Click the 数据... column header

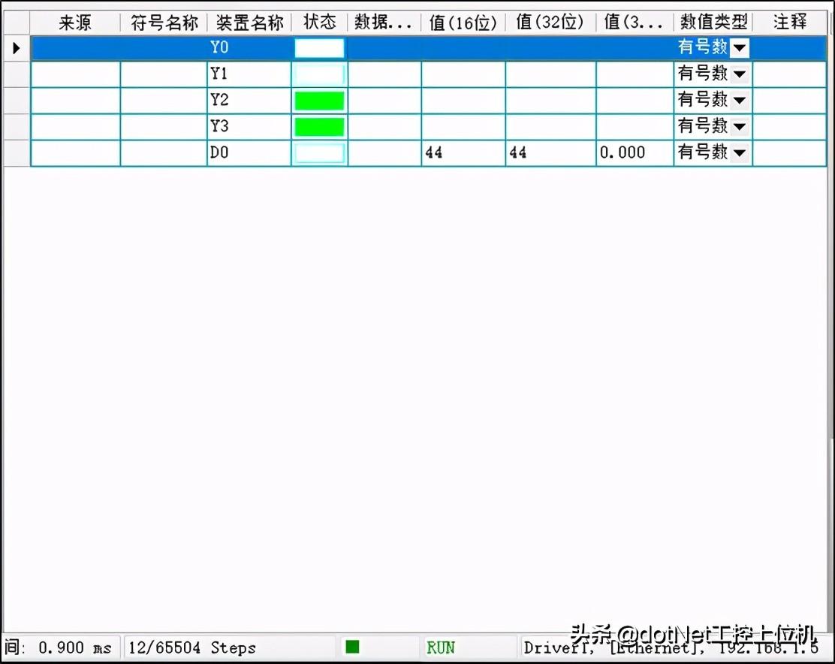[384, 23]
